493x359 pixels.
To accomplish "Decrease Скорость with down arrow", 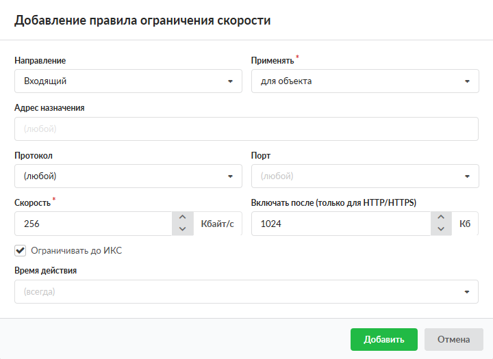I will click(x=182, y=229).
